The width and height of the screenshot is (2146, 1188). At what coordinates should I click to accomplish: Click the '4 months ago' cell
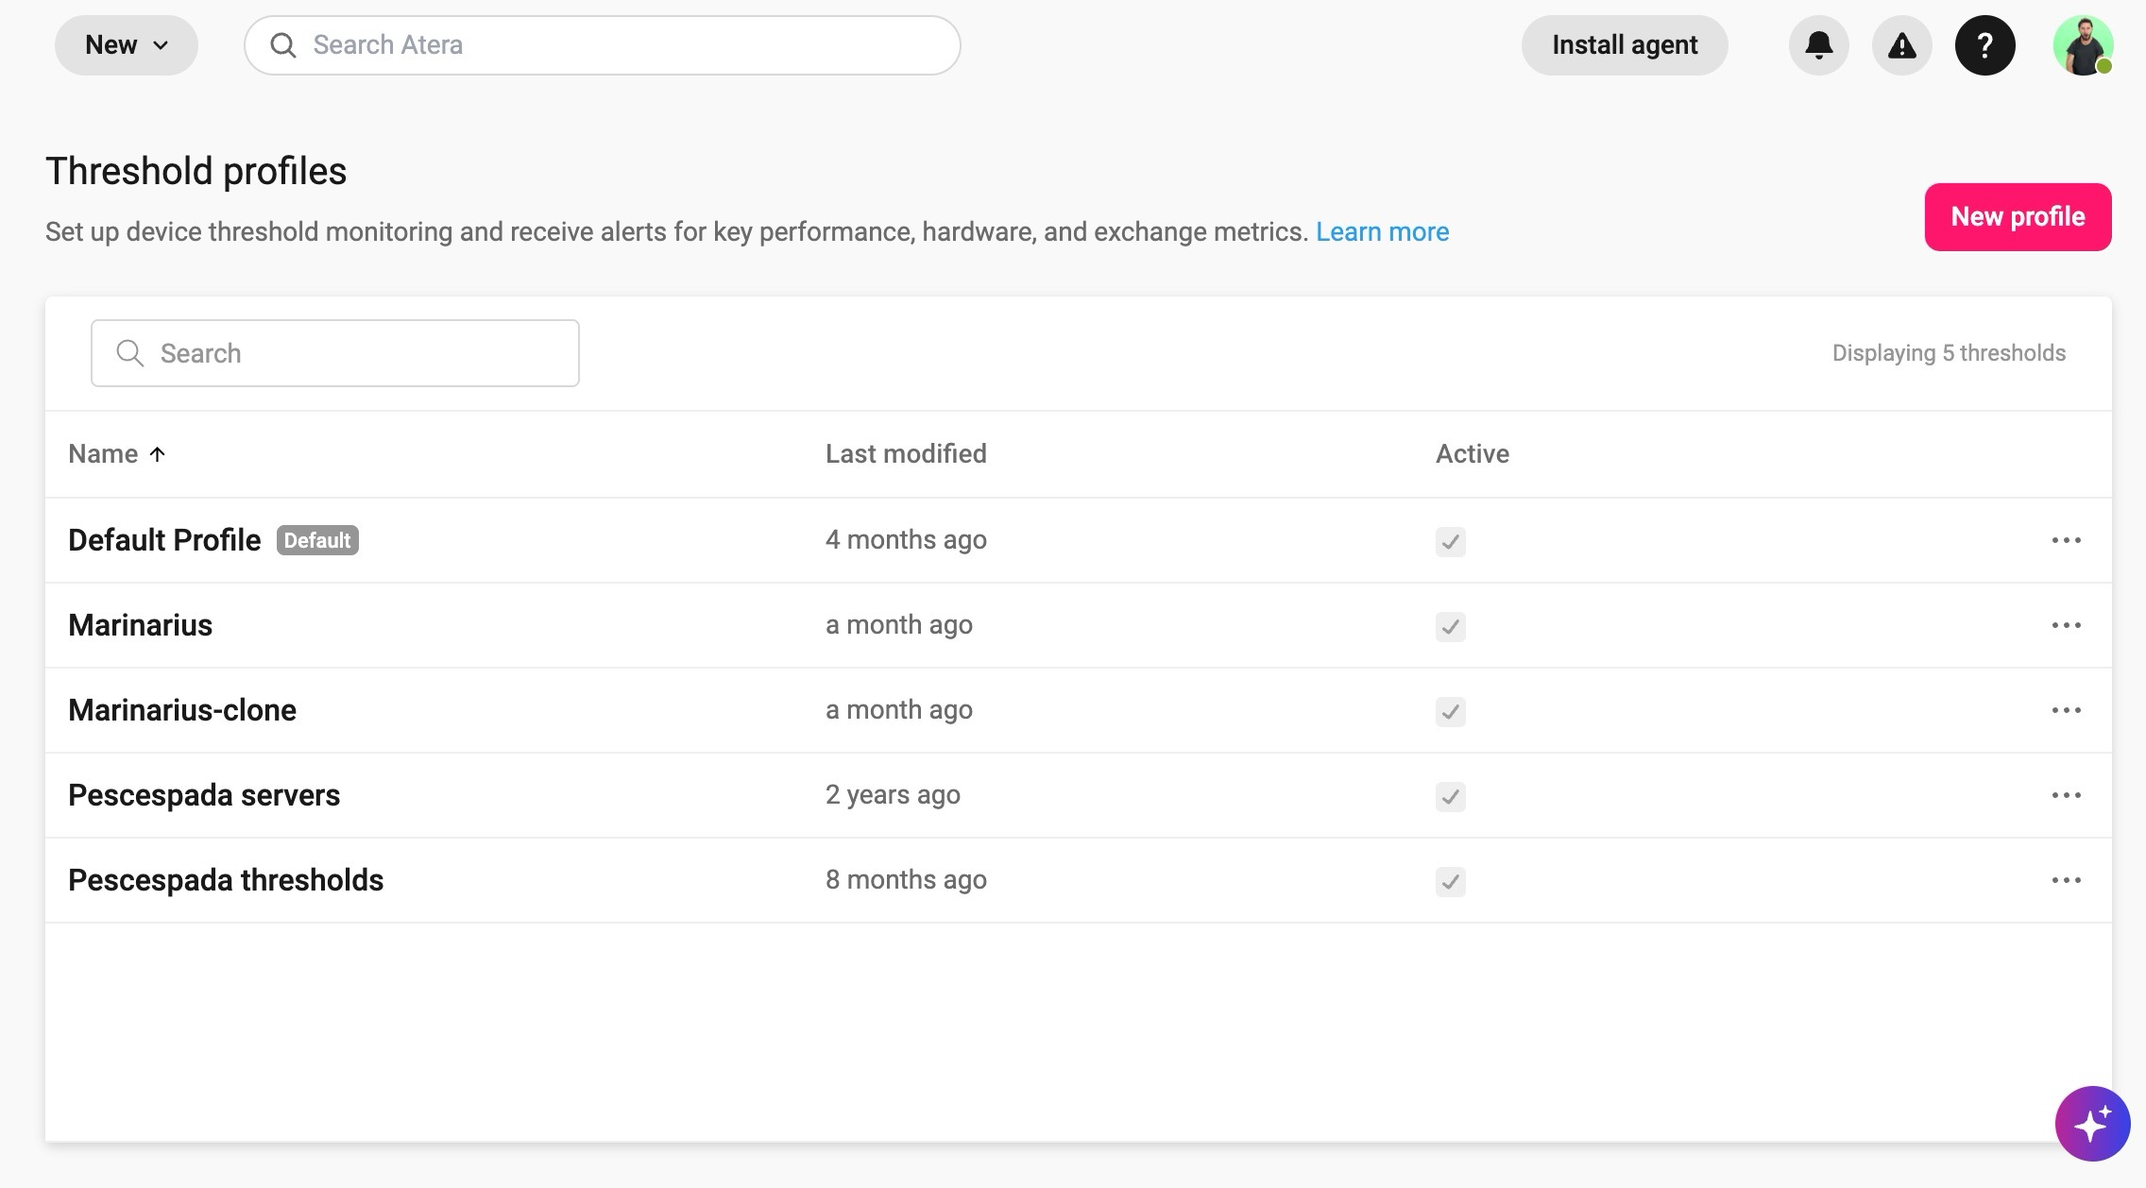pyautogui.click(x=906, y=540)
